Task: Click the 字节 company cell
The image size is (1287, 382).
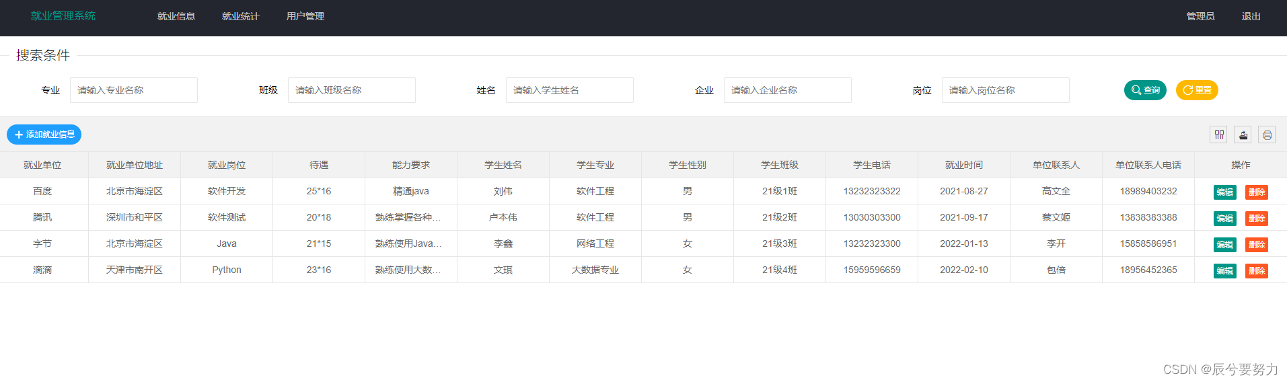Action: (x=42, y=243)
